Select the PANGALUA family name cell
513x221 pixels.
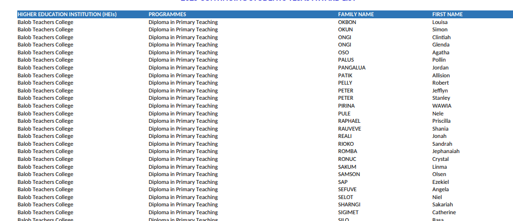pyautogui.click(x=352, y=67)
